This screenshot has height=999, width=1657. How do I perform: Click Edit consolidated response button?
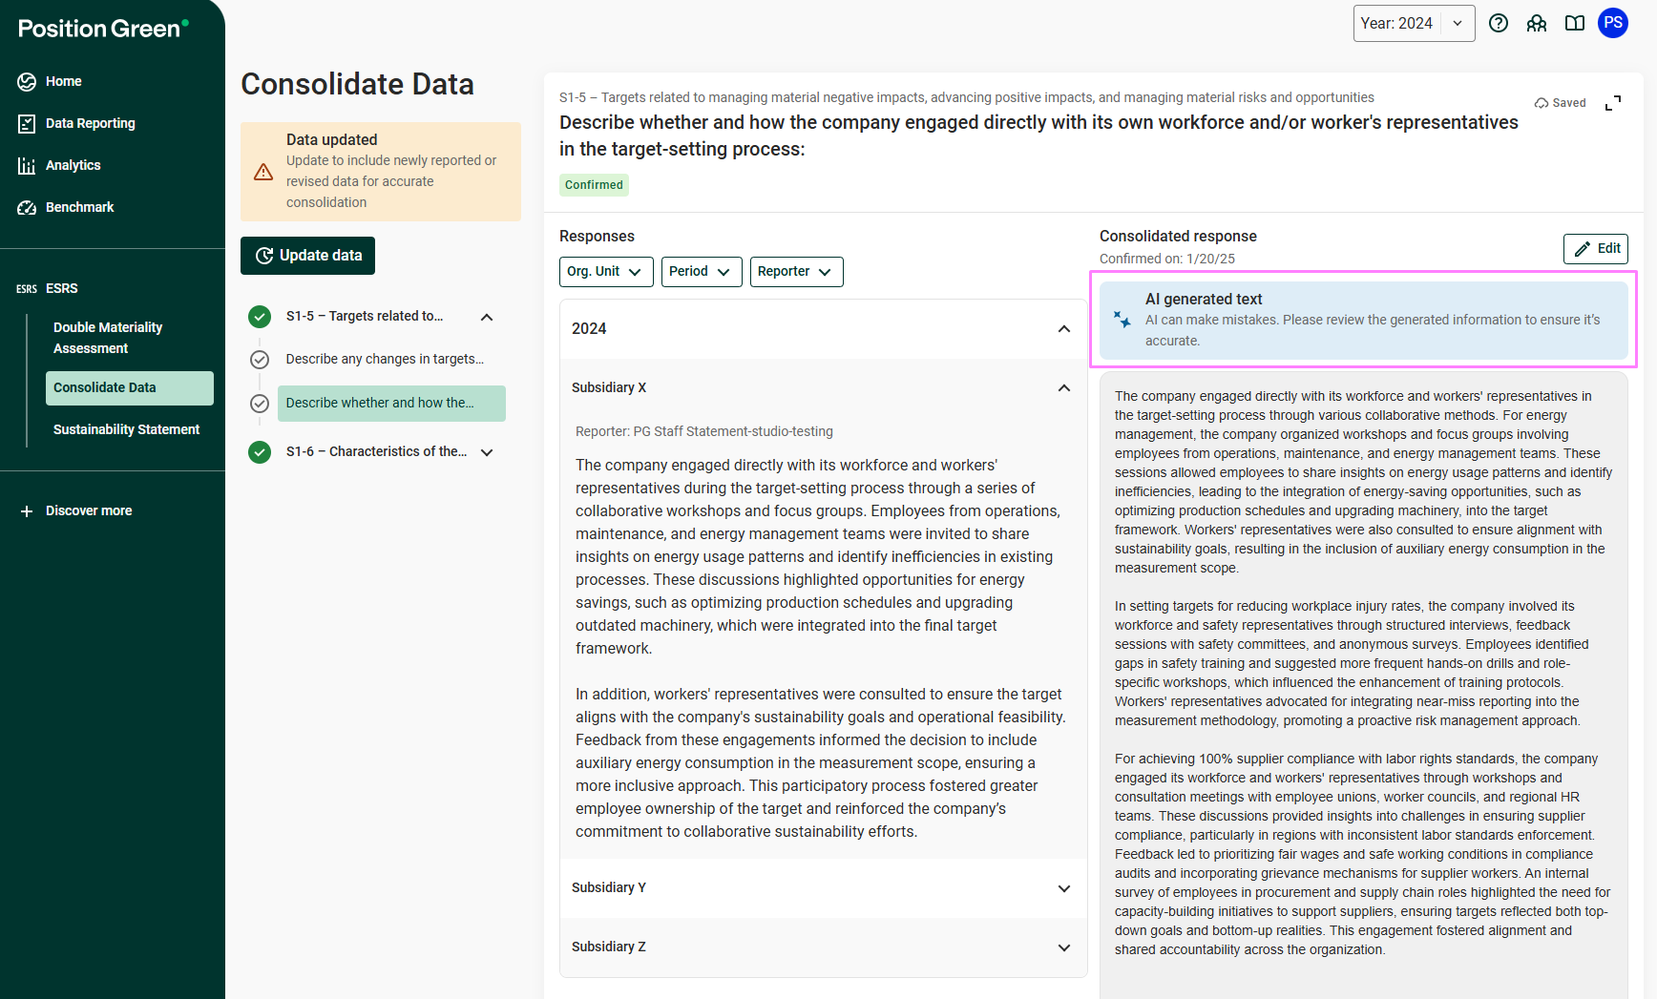[1596, 249]
